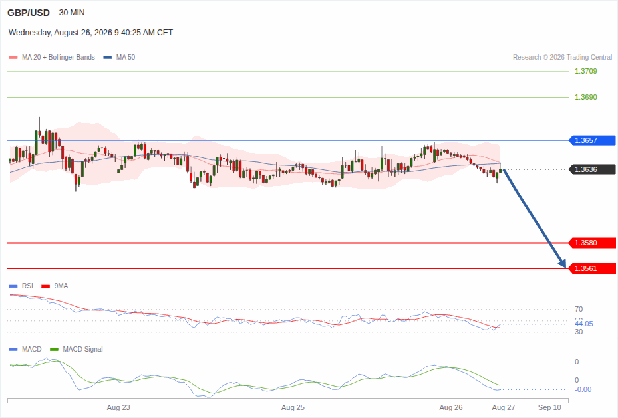The width and height of the screenshot is (618, 418).
Task: Click the 30 MIN timeframe label
Action: (72, 13)
